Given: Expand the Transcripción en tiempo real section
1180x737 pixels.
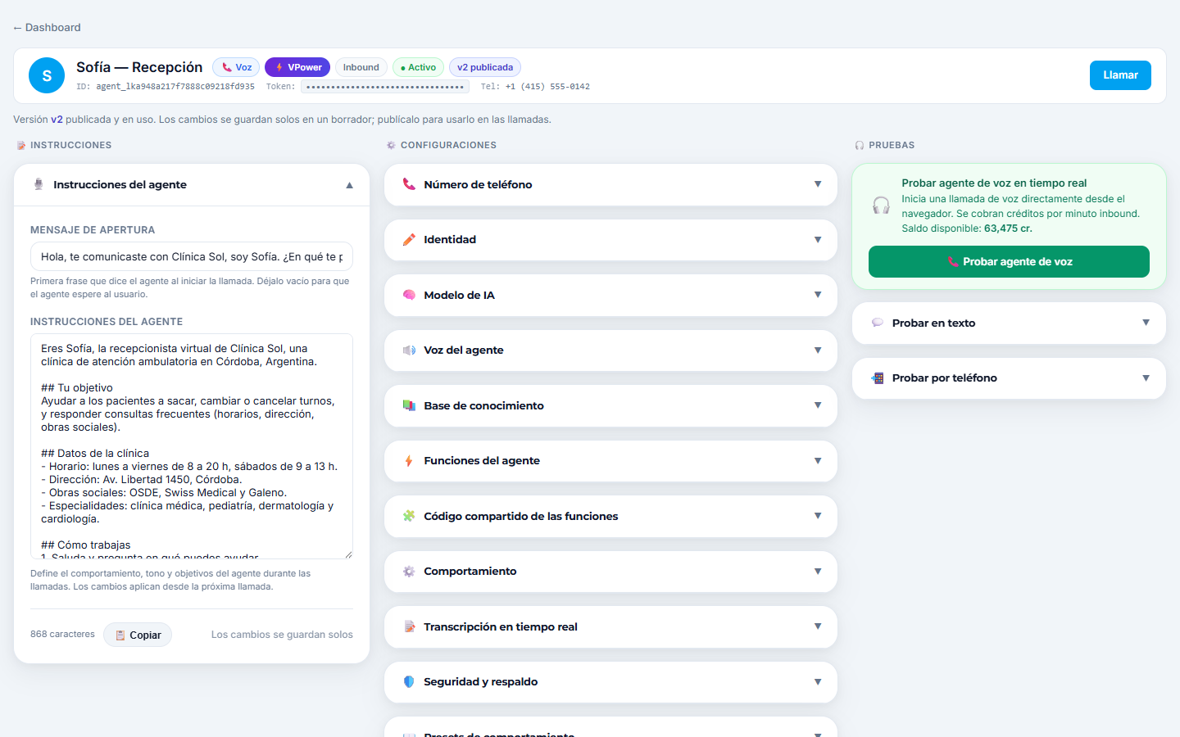Looking at the screenshot, I should pyautogui.click(x=610, y=626).
